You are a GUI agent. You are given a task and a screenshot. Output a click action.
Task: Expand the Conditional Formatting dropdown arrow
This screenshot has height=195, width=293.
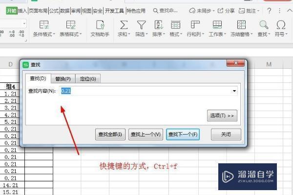tap(54, 34)
